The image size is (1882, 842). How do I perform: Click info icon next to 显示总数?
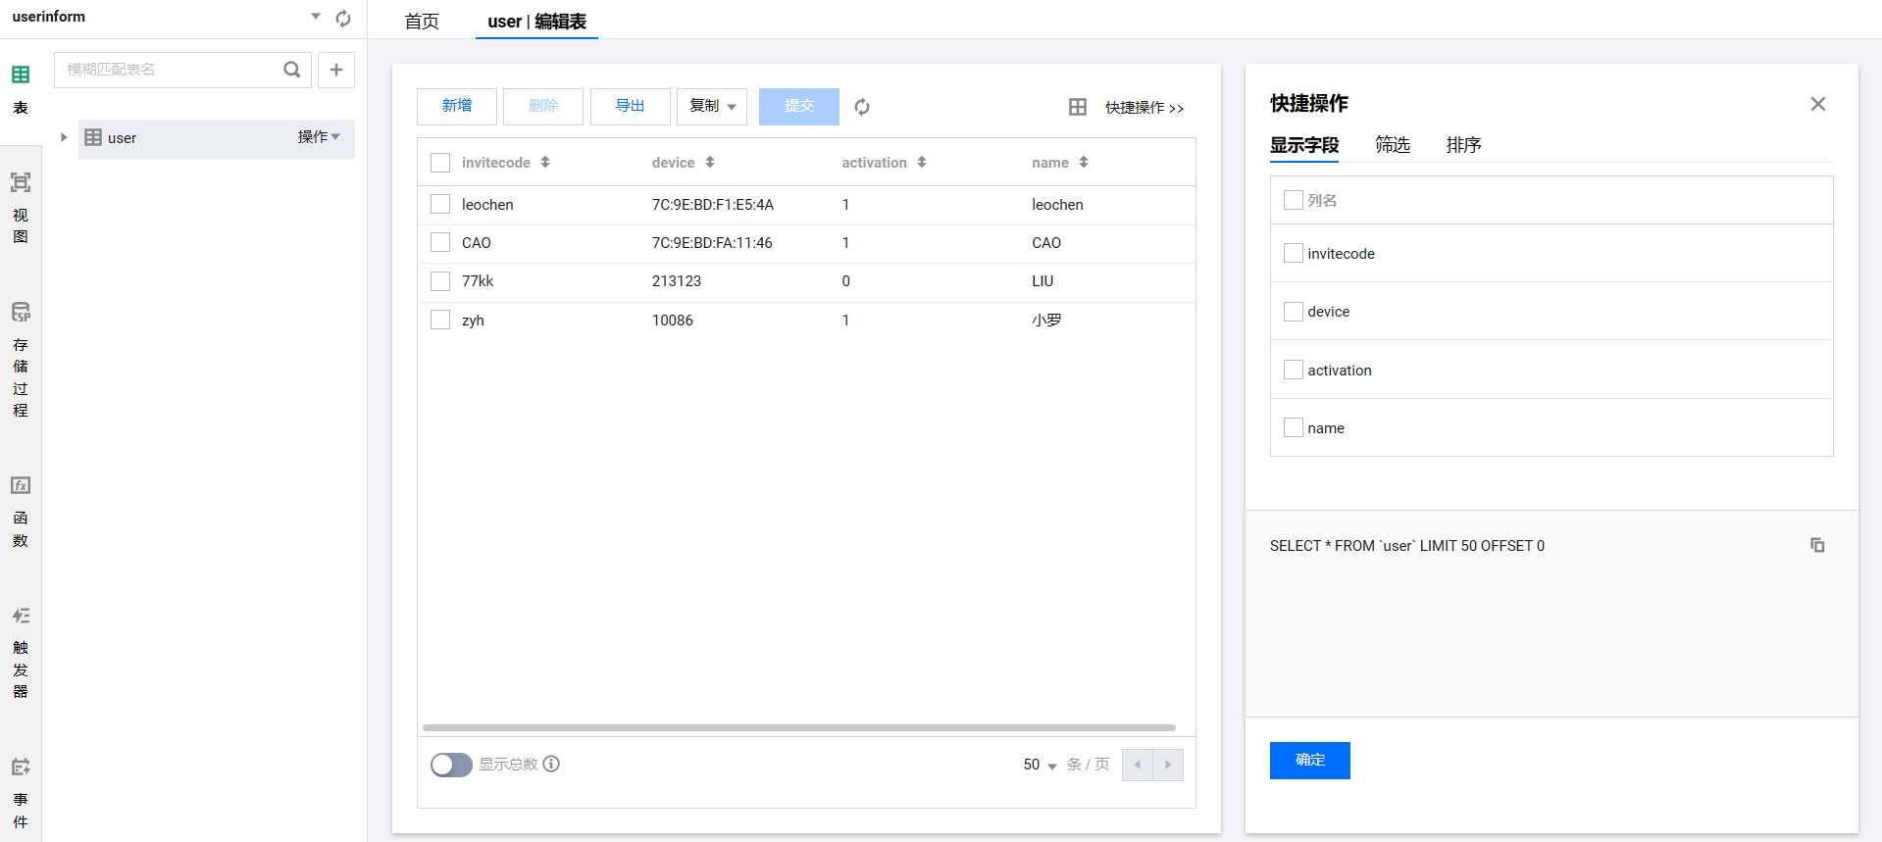(x=551, y=764)
